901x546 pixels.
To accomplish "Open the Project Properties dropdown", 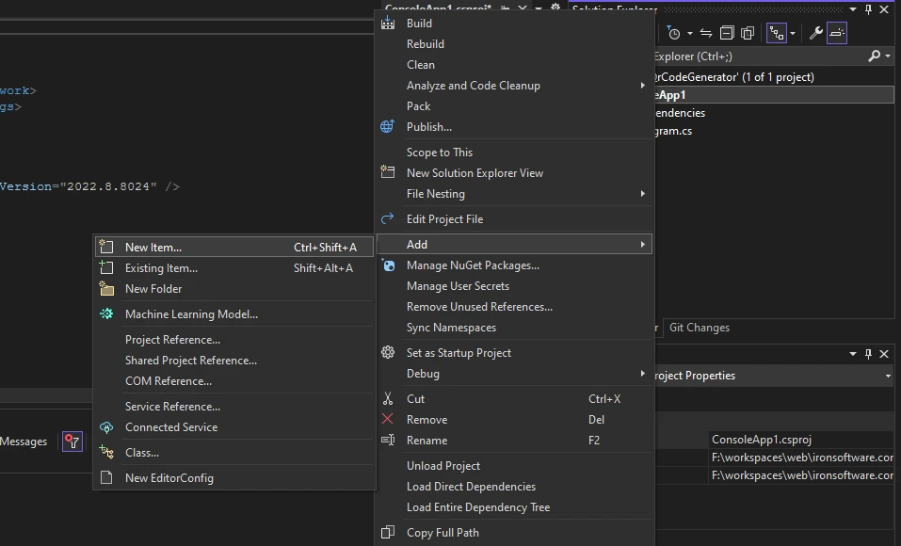I will click(x=887, y=376).
